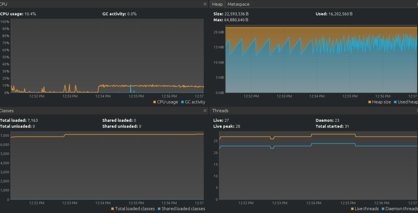418x213 pixels.
Task: Click 12:54 PM on the CPU chart axis
Action: (102, 96)
